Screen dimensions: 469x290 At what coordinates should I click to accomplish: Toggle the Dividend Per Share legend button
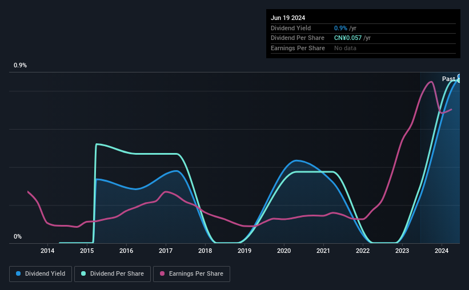[113, 274]
